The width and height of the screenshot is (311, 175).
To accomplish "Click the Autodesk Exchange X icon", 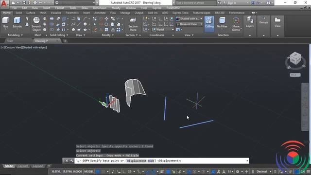I will [253, 3].
